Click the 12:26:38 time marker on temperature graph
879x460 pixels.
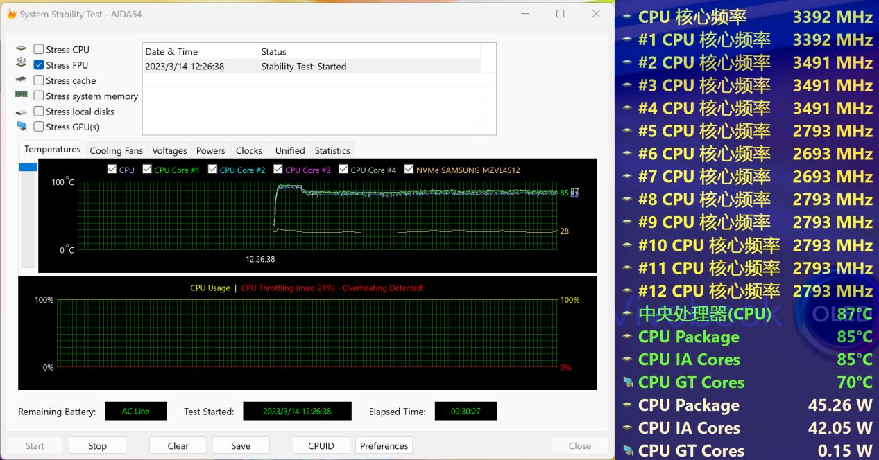260,260
